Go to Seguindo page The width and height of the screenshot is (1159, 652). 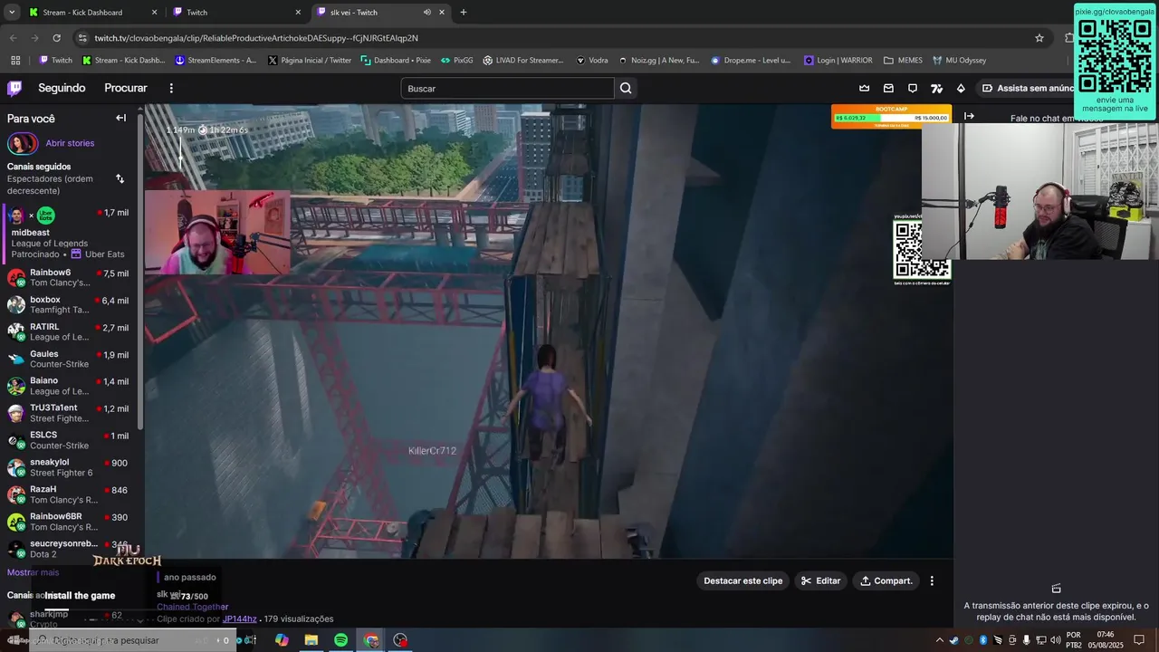pos(62,88)
